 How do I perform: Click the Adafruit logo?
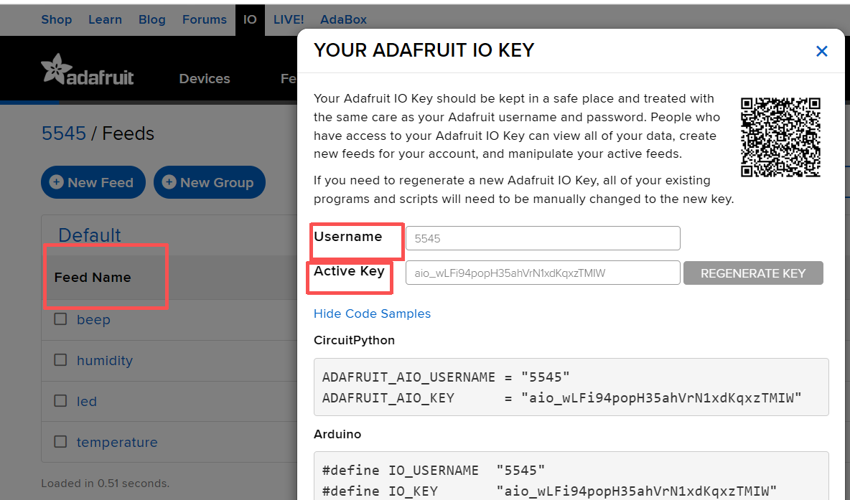pos(88,70)
